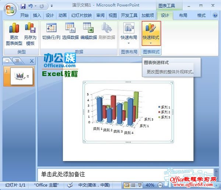The width and height of the screenshot is (221, 190).
Task: Click the 类别 4 axis label
Action: pyautogui.click(x=129, y=132)
